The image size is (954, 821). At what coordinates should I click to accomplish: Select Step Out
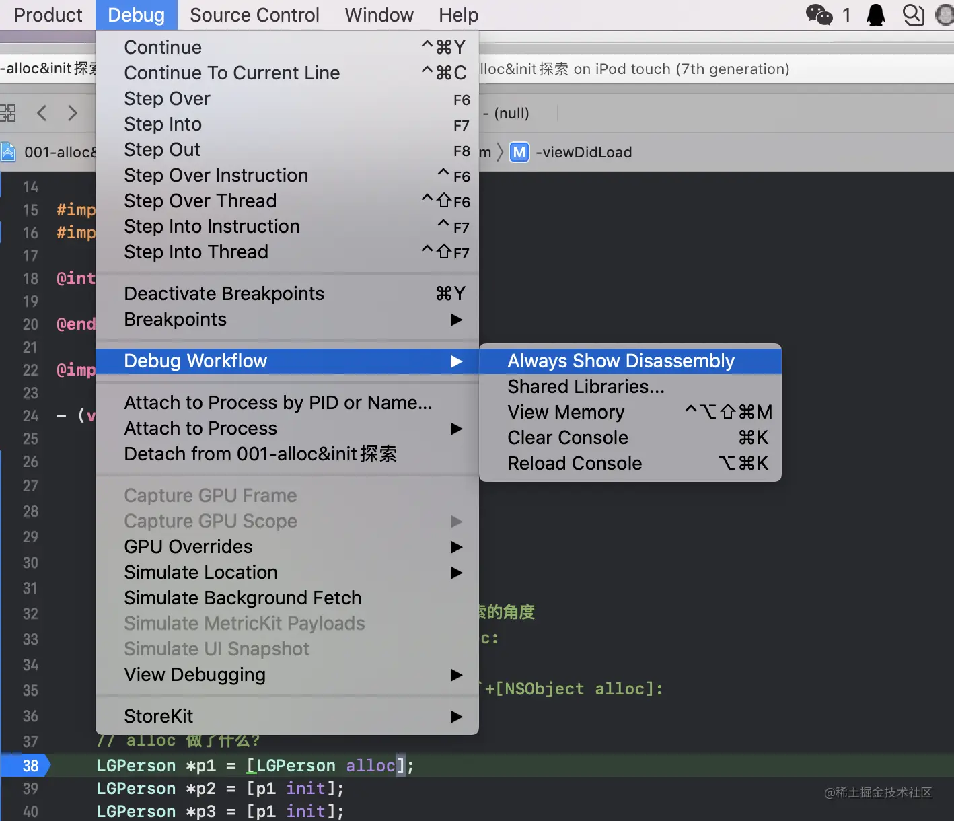[x=287, y=149]
